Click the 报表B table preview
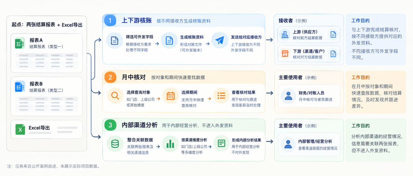Screen dimensions: 413x176 click(47, 104)
